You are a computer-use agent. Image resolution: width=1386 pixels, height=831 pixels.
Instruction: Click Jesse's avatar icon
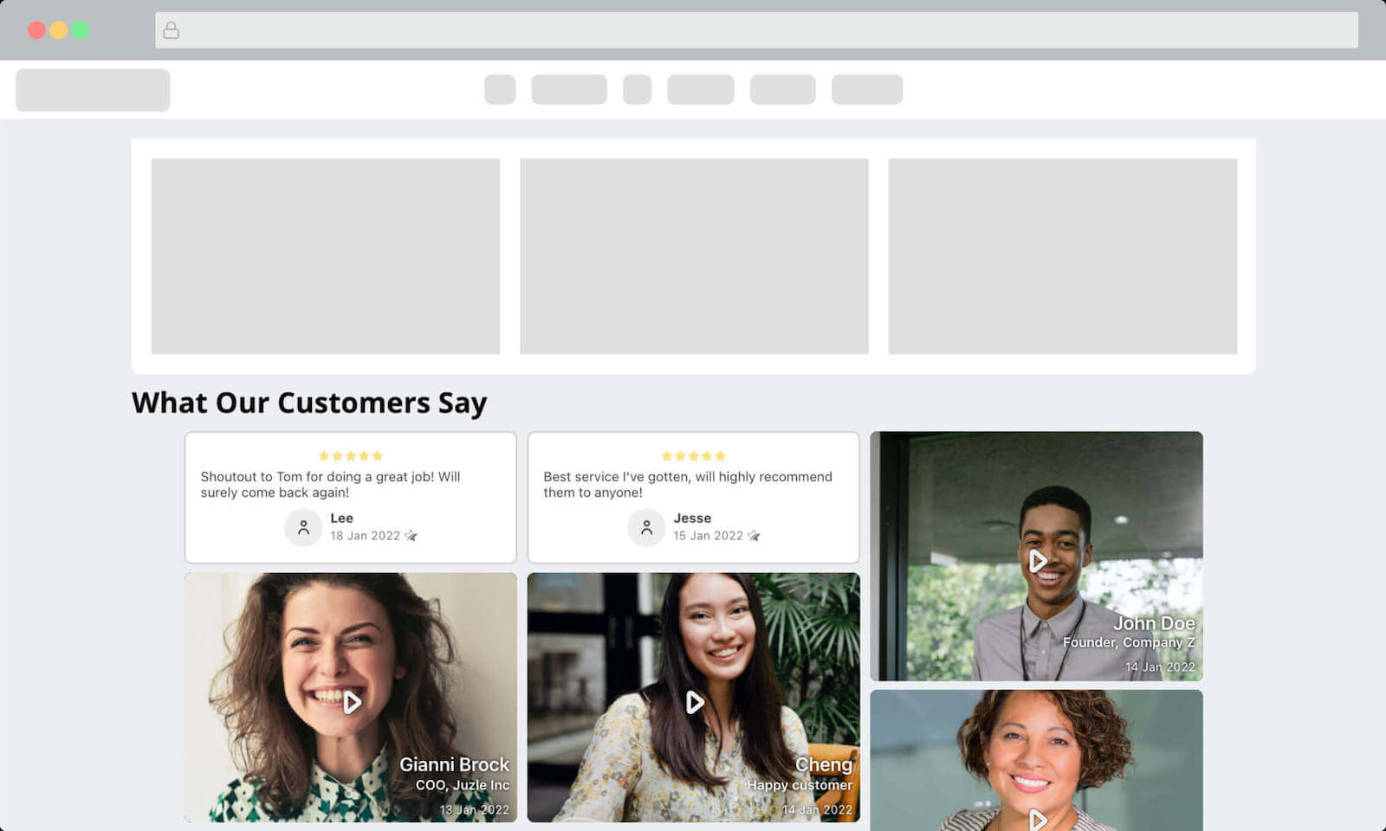click(x=646, y=527)
